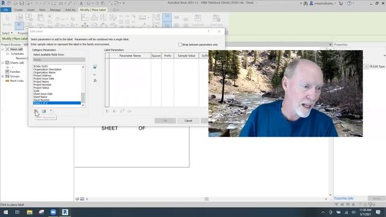This screenshot has width=386, height=217.
Task: Click the fx formula icon between lists
Action: [95, 80]
